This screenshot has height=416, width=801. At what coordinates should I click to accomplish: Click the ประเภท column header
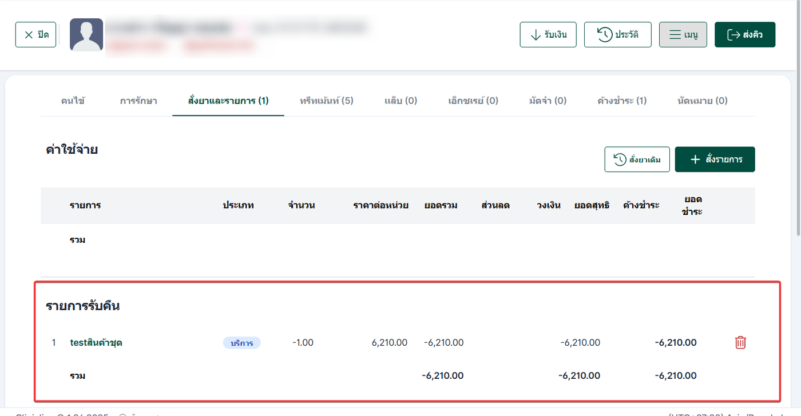(238, 205)
